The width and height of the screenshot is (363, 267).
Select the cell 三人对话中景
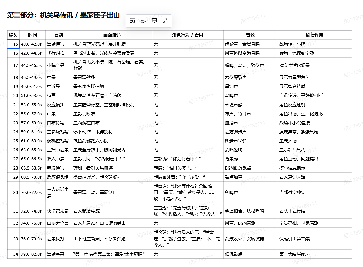coord(59,192)
